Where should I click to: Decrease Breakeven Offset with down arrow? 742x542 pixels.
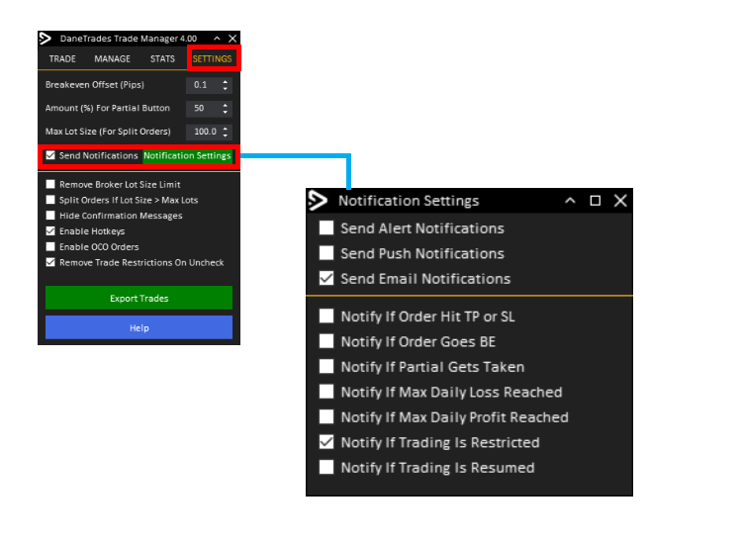coord(226,88)
